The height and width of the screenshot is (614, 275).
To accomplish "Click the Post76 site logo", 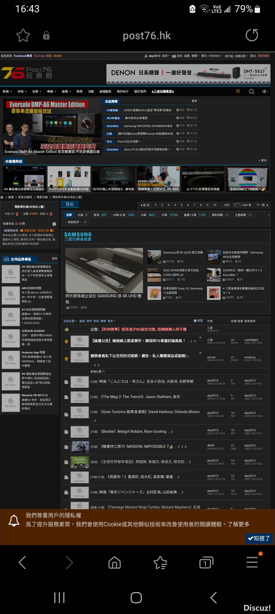I will (x=26, y=73).
